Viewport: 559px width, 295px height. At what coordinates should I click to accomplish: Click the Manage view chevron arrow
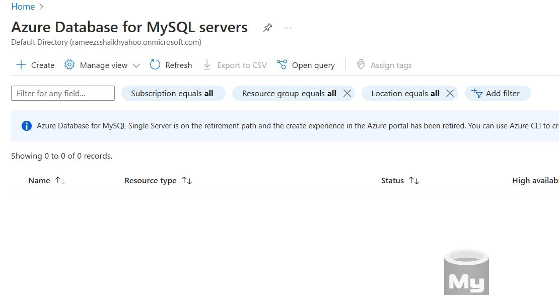click(x=136, y=65)
